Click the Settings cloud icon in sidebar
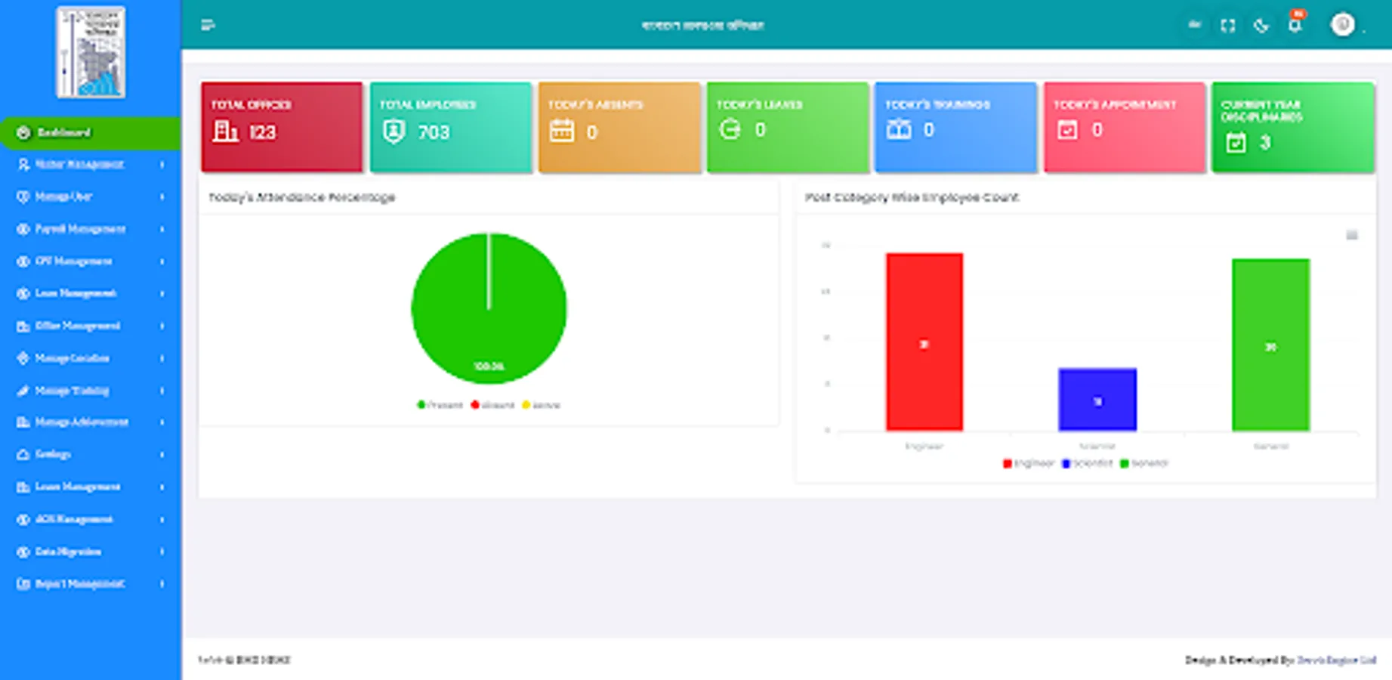 [23, 454]
